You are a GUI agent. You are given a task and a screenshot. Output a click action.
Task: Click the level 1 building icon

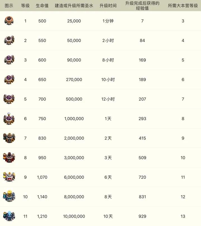(9, 21)
